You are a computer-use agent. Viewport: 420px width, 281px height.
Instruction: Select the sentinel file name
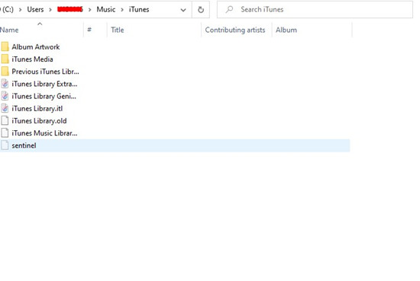tap(24, 145)
